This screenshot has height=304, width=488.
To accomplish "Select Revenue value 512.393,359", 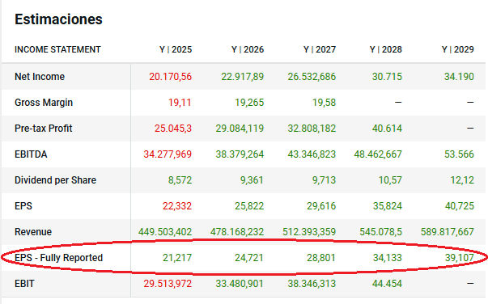I will click(309, 231).
